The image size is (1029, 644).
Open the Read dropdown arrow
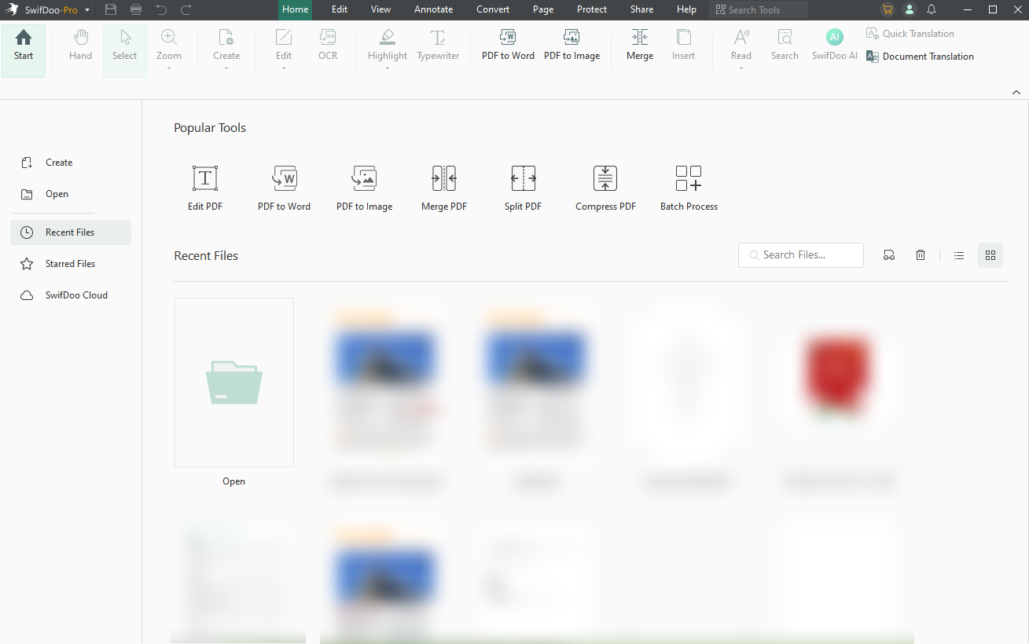(741, 69)
